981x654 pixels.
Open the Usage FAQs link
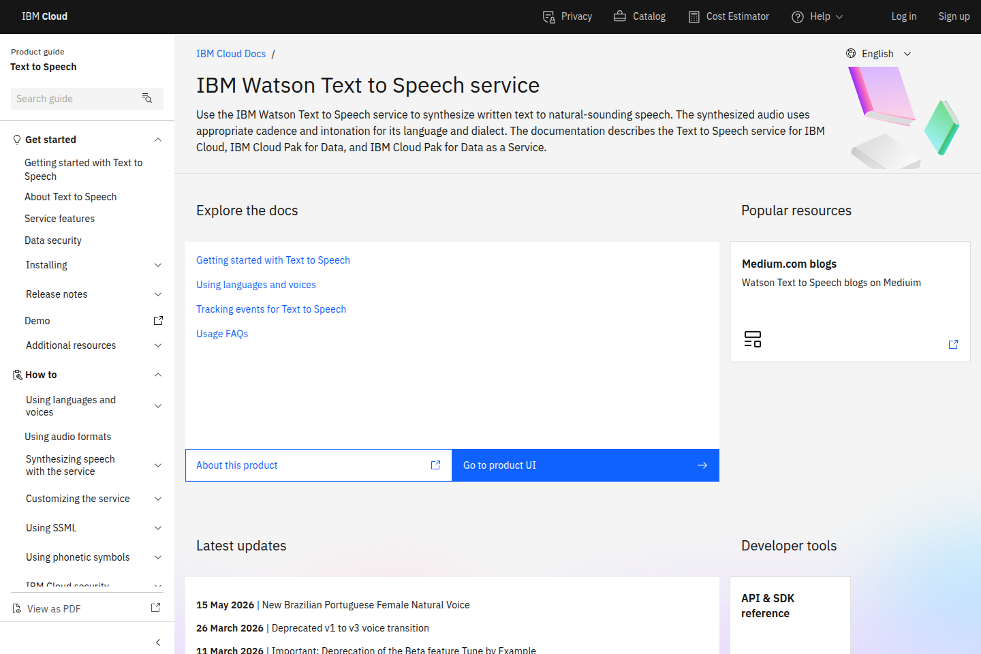222,334
